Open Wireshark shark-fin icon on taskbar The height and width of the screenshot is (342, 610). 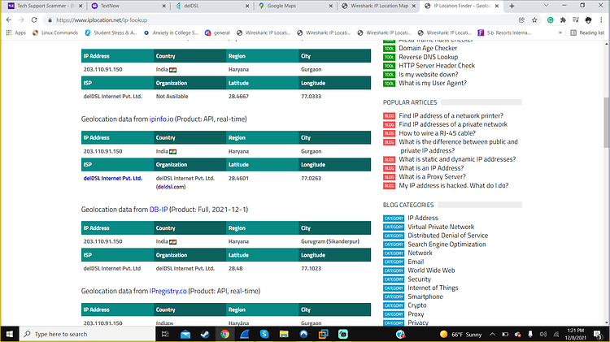click(244, 334)
